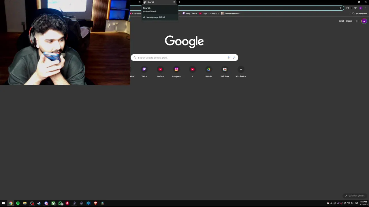Screen dimensions: 369x207
Task: Open File Explorer from the taskbar
Action: (25, 203)
